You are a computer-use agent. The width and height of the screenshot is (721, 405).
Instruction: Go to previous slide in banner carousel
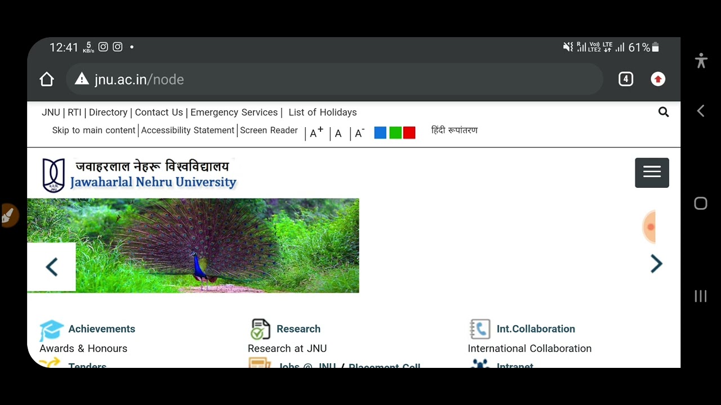(x=51, y=267)
